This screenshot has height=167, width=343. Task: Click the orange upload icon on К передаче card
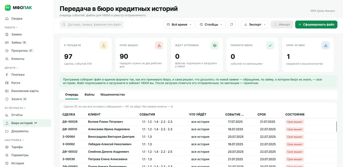point(104,46)
